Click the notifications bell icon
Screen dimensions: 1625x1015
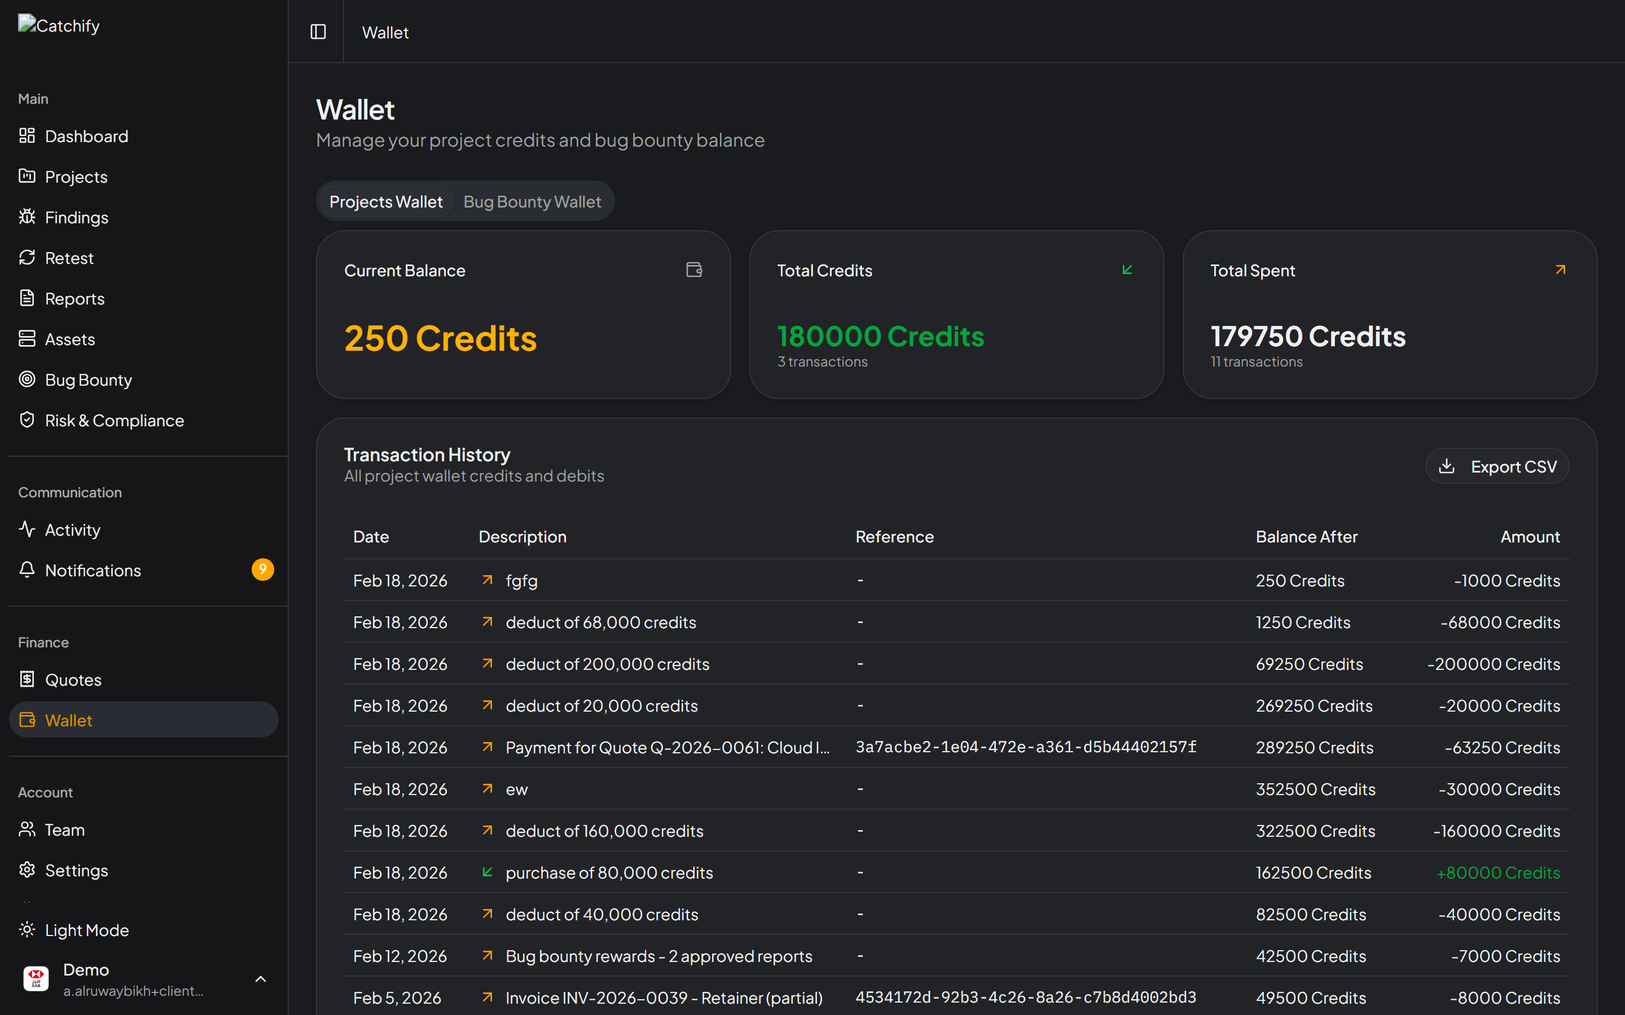(x=27, y=570)
